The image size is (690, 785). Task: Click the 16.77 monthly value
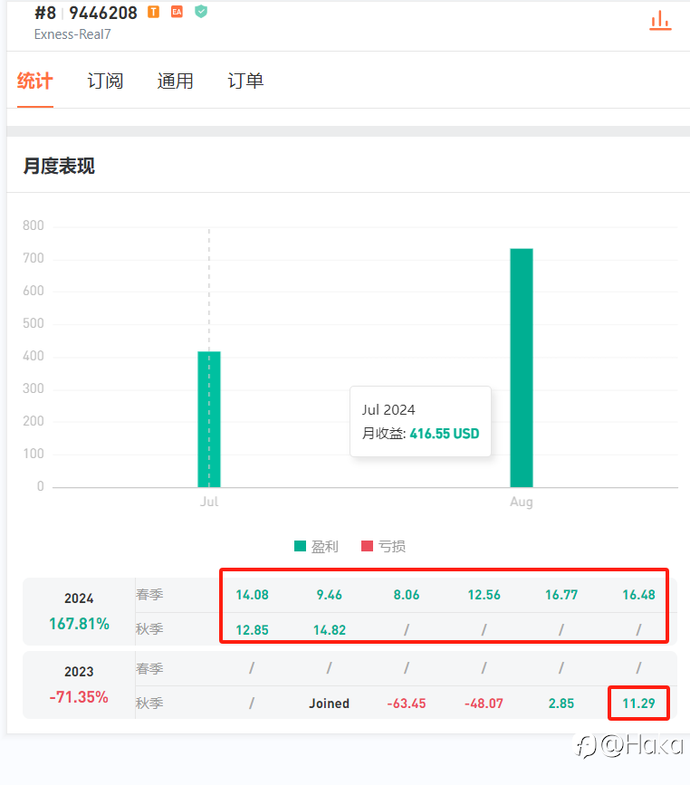tap(561, 595)
